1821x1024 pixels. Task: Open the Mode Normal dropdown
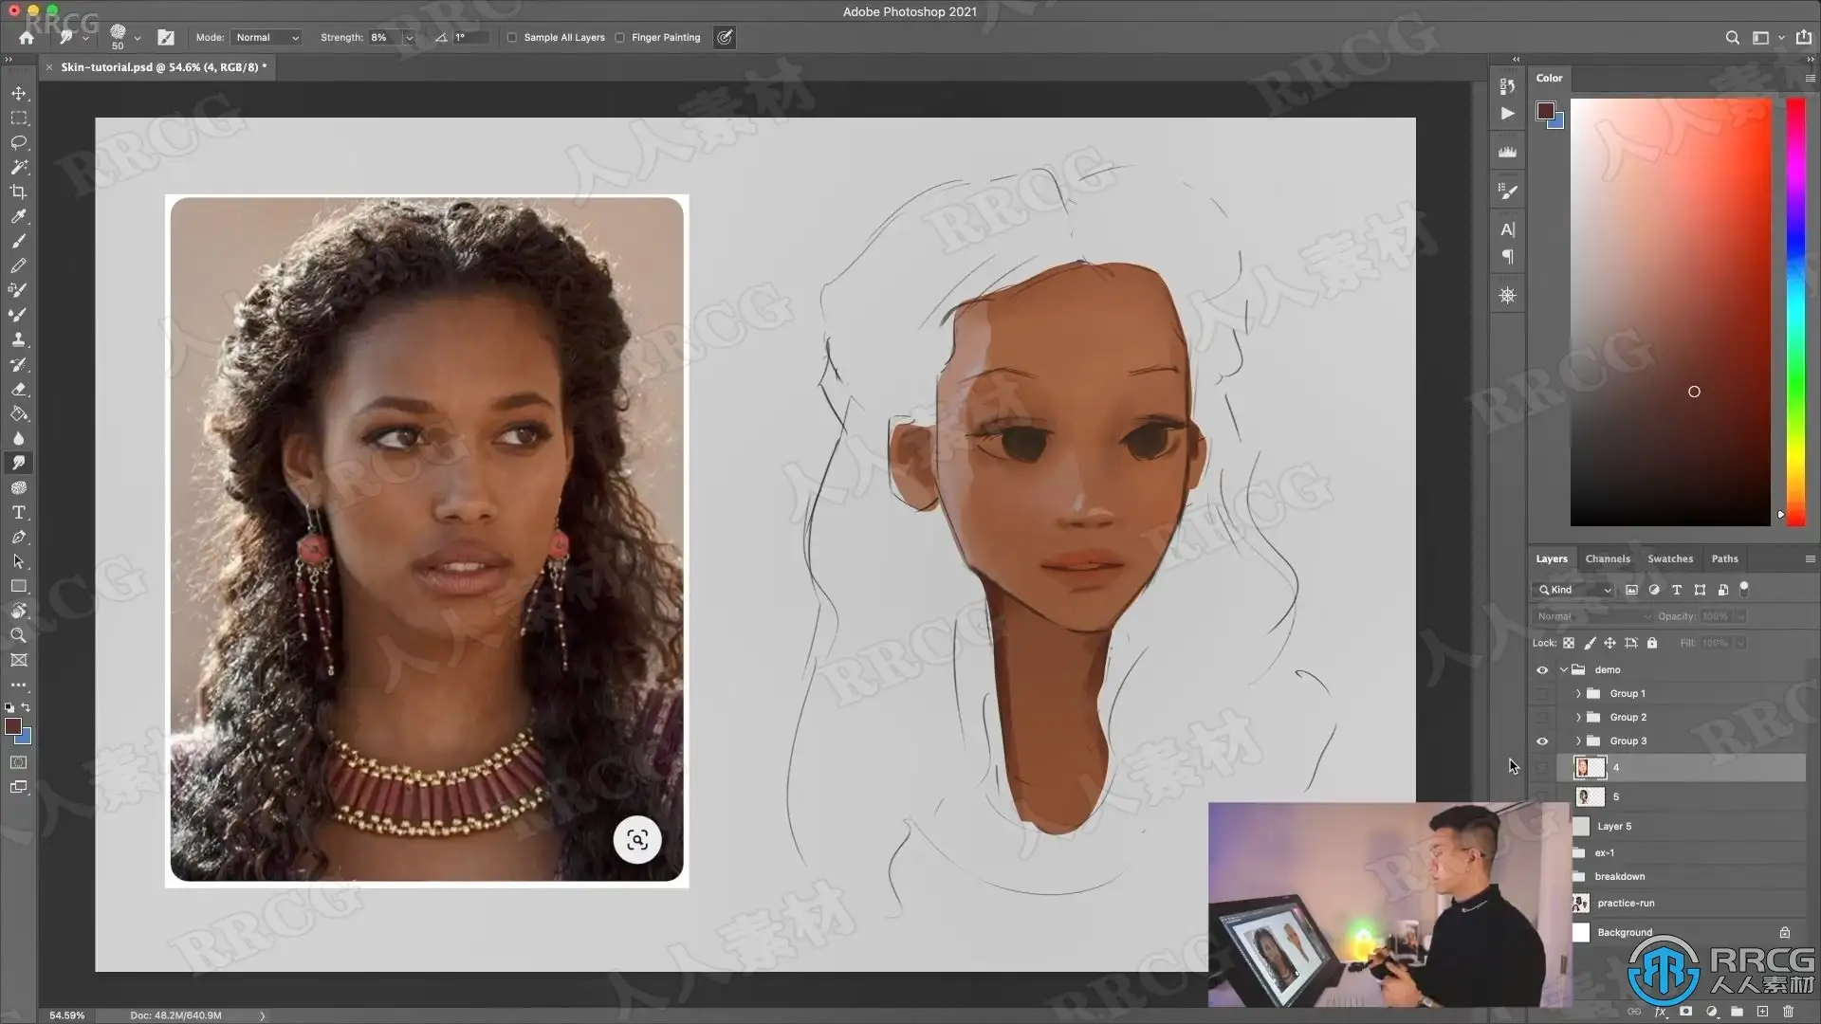tap(267, 38)
